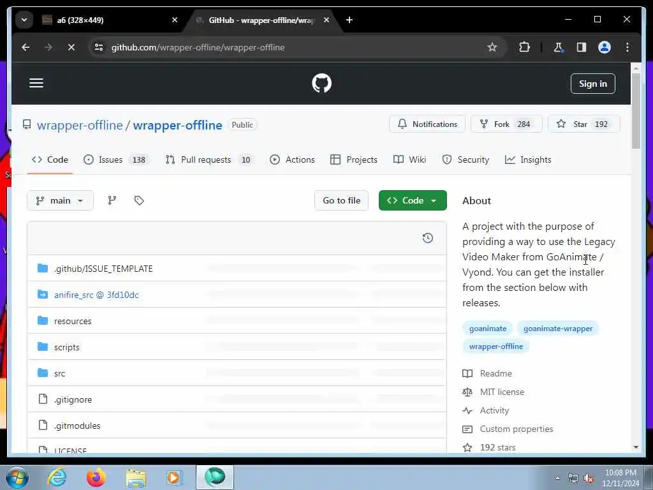Open the .gitmodules file
This screenshot has width=653, height=490.
(x=77, y=426)
